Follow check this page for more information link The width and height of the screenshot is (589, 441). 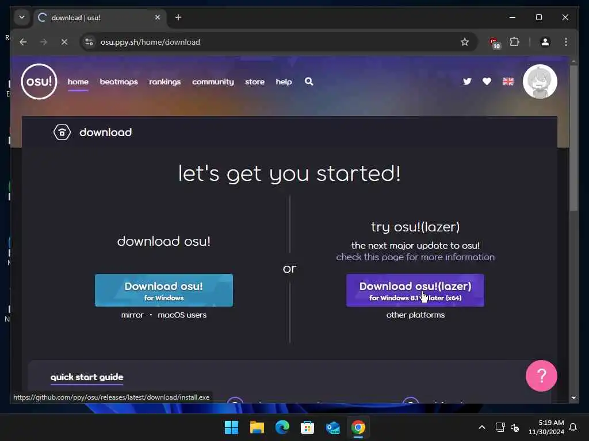pyautogui.click(x=415, y=257)
